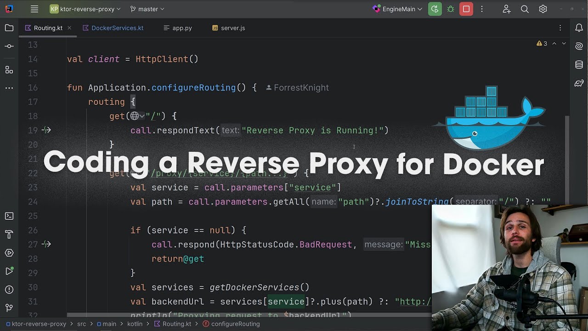Switch to the app.py tab
588x331 pixels.
178,28
